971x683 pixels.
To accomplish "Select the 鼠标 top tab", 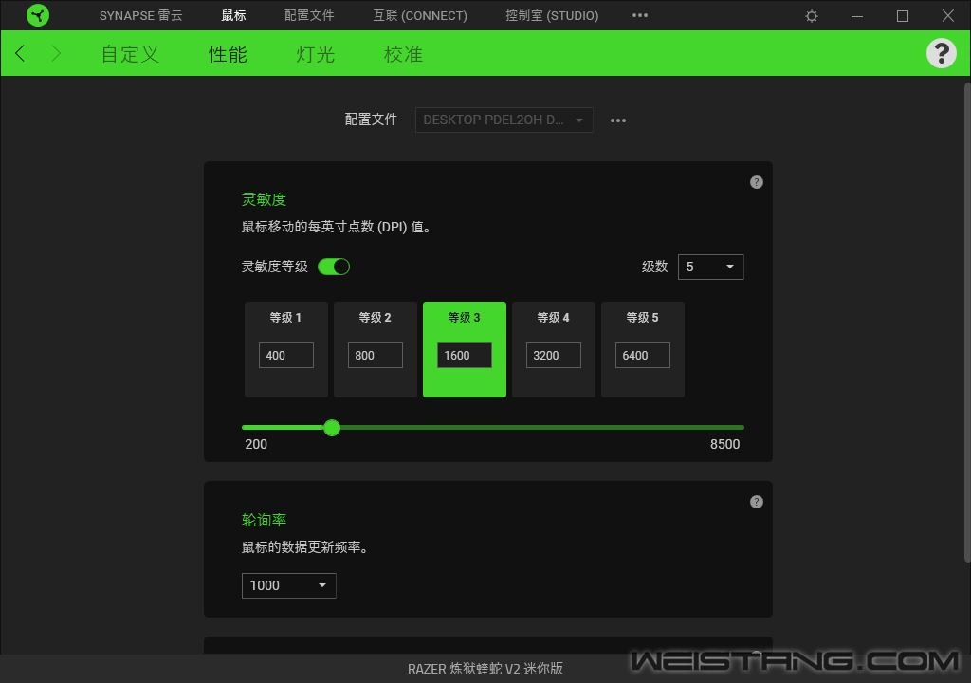I will coord(233,15).
